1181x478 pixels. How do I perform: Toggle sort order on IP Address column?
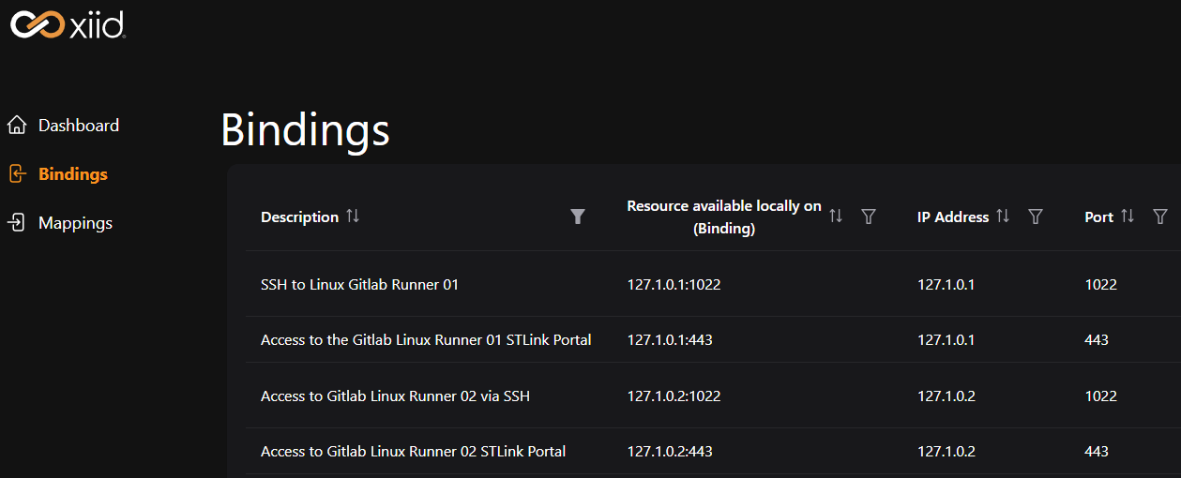click(1003, 217)
